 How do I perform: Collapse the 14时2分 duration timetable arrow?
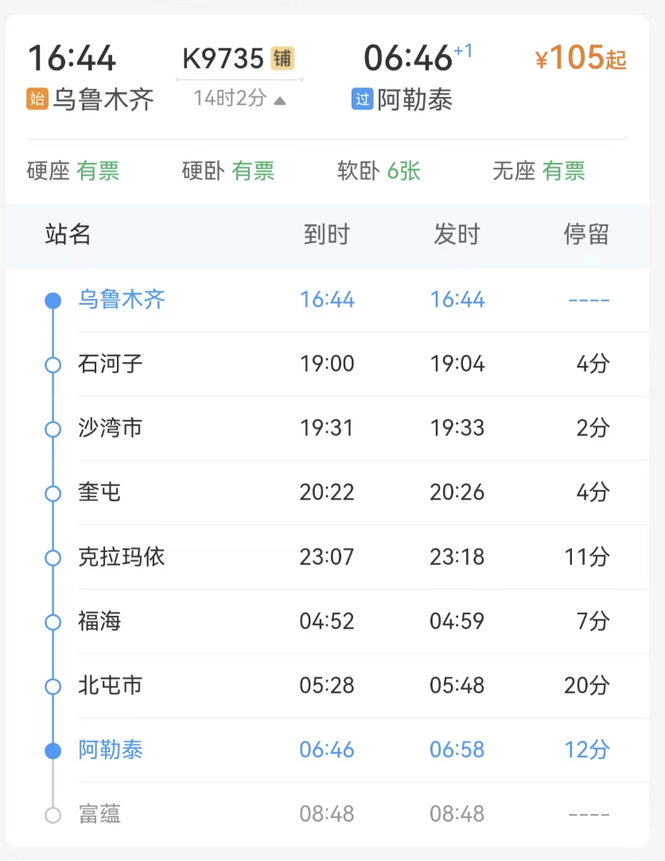point(279,100)
